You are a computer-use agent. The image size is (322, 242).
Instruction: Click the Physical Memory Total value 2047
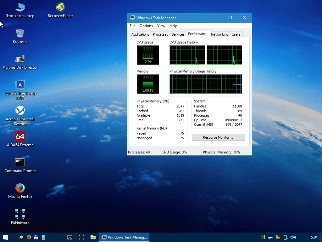click(x=180, y=106)
